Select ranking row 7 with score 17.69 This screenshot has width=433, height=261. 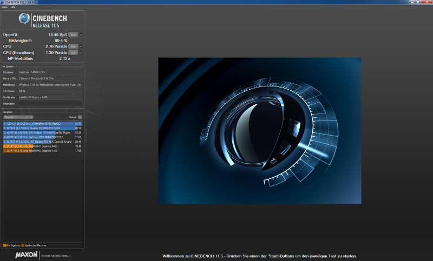[x=43, y=151]
